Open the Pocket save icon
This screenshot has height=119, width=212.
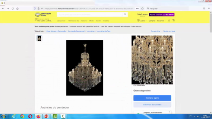204,9
